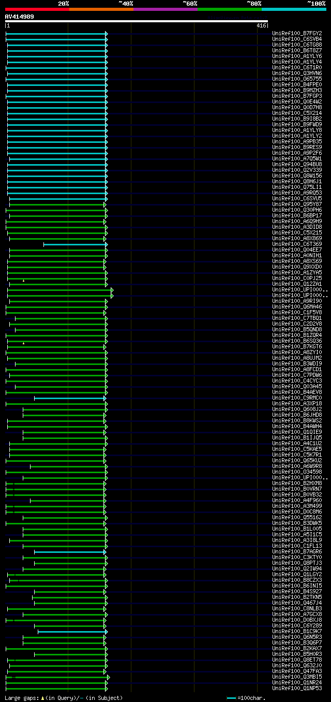331x702 pixels.
Task: Select label UniRef100_C6T1R0
Action: [297, 68]
